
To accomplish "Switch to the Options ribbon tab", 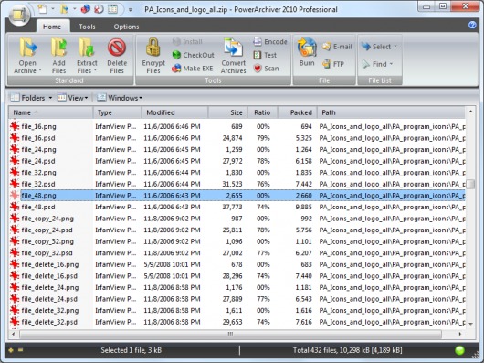I will click(x=126, y=27).
